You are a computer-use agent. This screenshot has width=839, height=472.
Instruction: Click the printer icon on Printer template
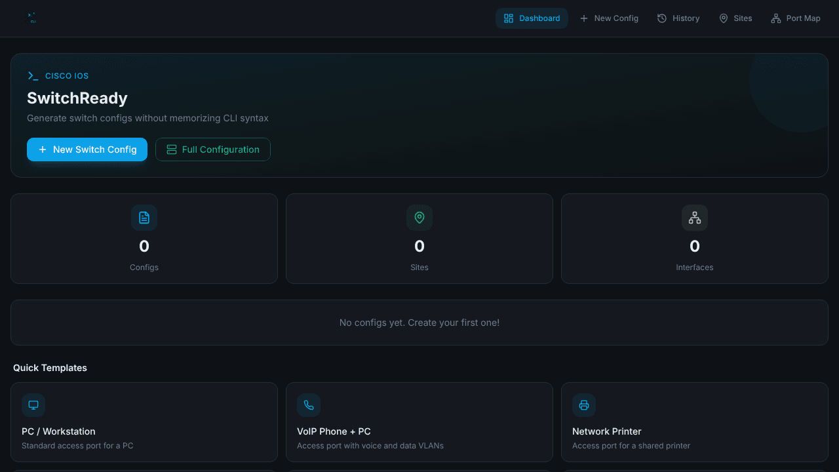coord(584,405)
